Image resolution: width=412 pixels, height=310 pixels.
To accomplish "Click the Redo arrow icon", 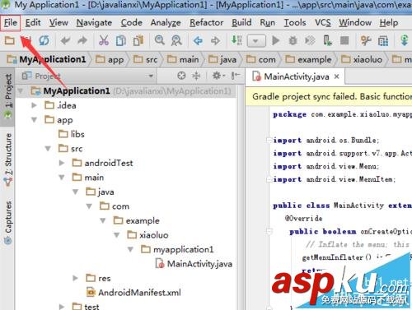I will [x=82, y=41].
